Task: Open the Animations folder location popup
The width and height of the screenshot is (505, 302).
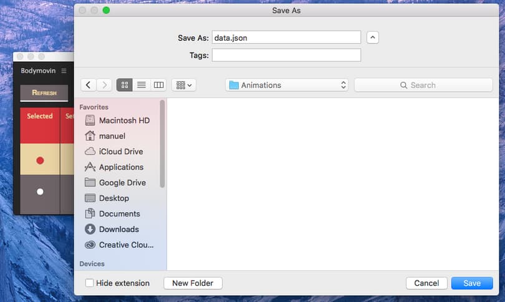Action: [x=287, y=85]
